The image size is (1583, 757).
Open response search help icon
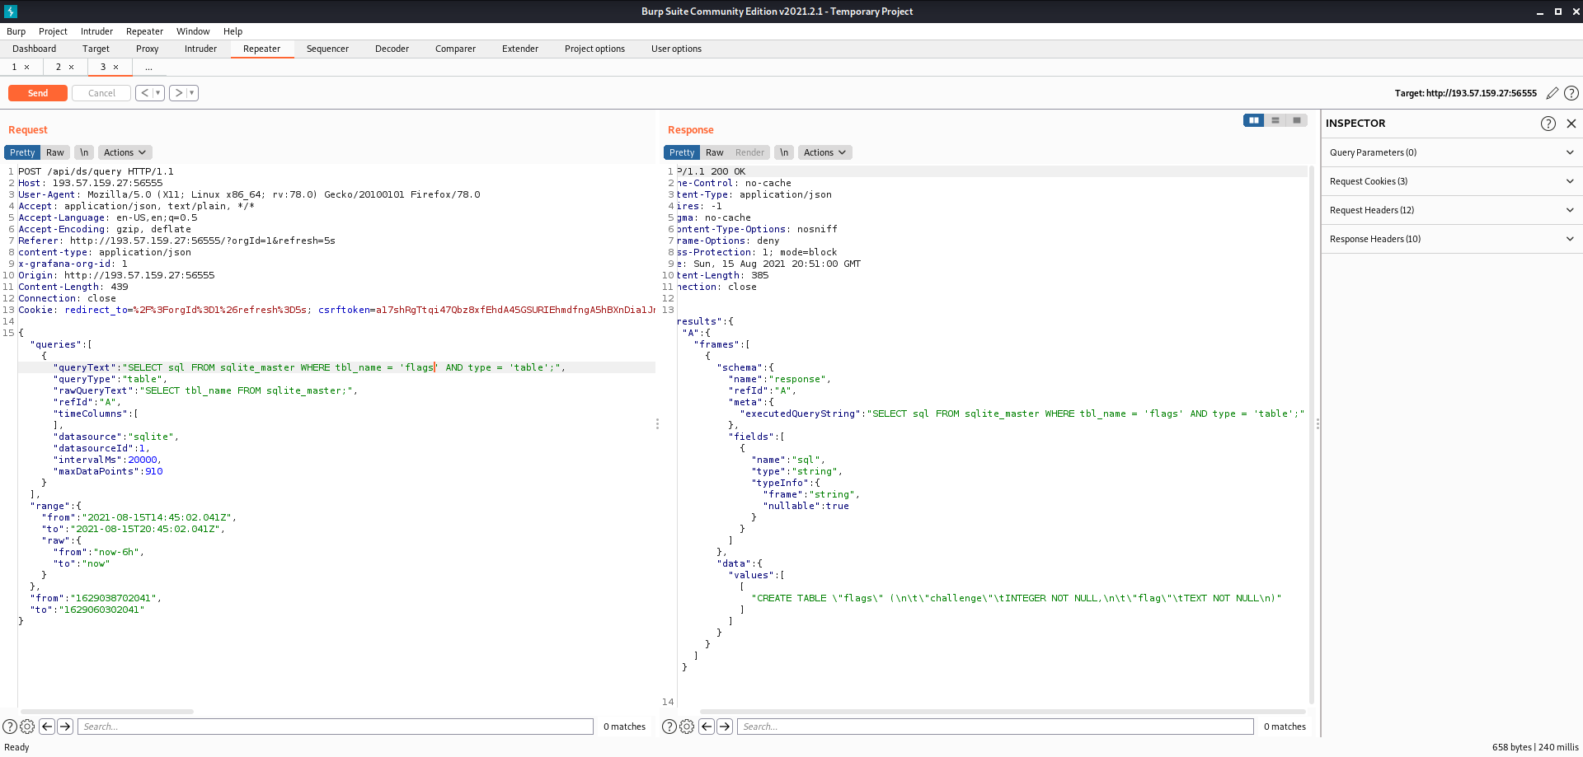[669, 727]
